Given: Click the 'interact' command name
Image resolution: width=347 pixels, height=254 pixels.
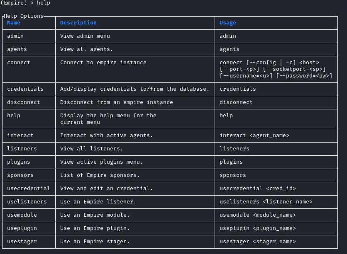Looking at the screenshot, I should 20,135.
